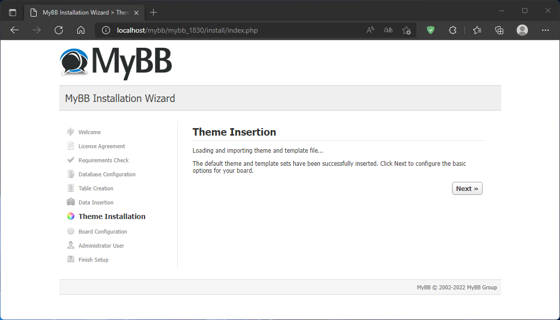Open the Translate page option
The height and width of the screenshot is (320, 560).
(x=388, y=30)
